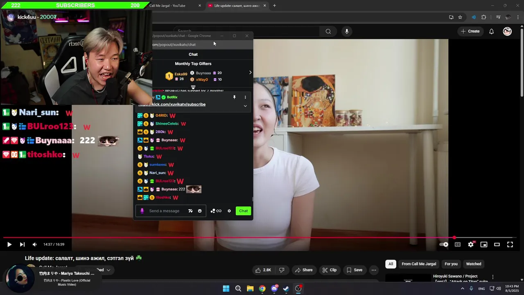Screen dimensions: 524x295
Task: Clip the video
Action: point(330,270)
